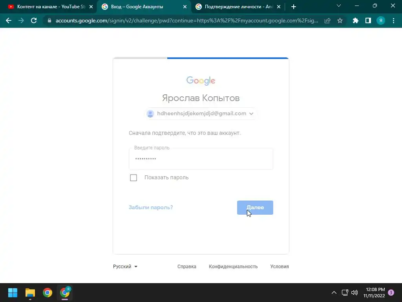Viewport: 402px width, 302px height.
Task: Click the text Сначала подтвердите, что это ваш аккаунт
Action: [x=185, y=133]
